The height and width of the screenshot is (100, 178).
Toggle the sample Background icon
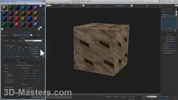tap(43, 12)
